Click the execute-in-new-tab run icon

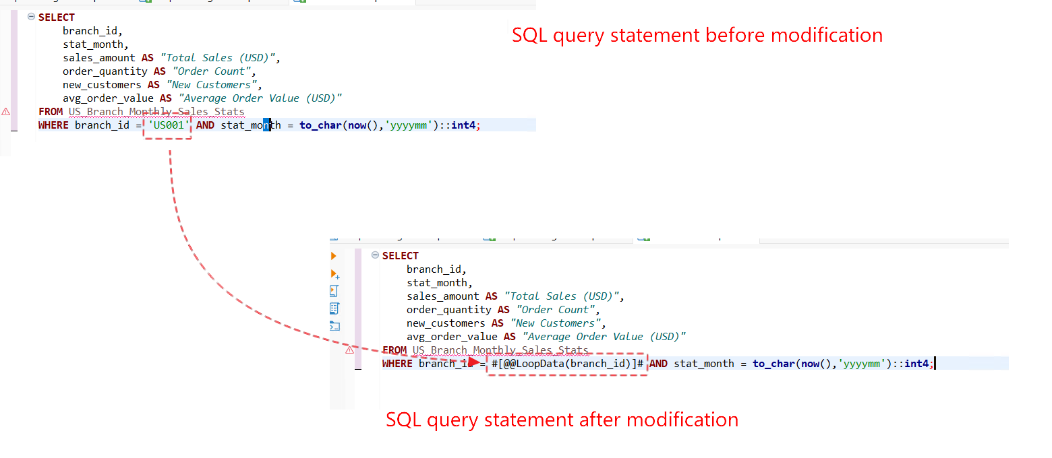(333, 273)
